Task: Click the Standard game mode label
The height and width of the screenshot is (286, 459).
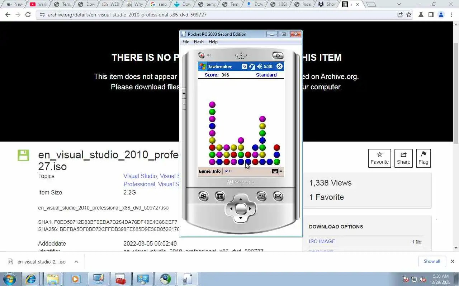Action: [x=266, y=75]
